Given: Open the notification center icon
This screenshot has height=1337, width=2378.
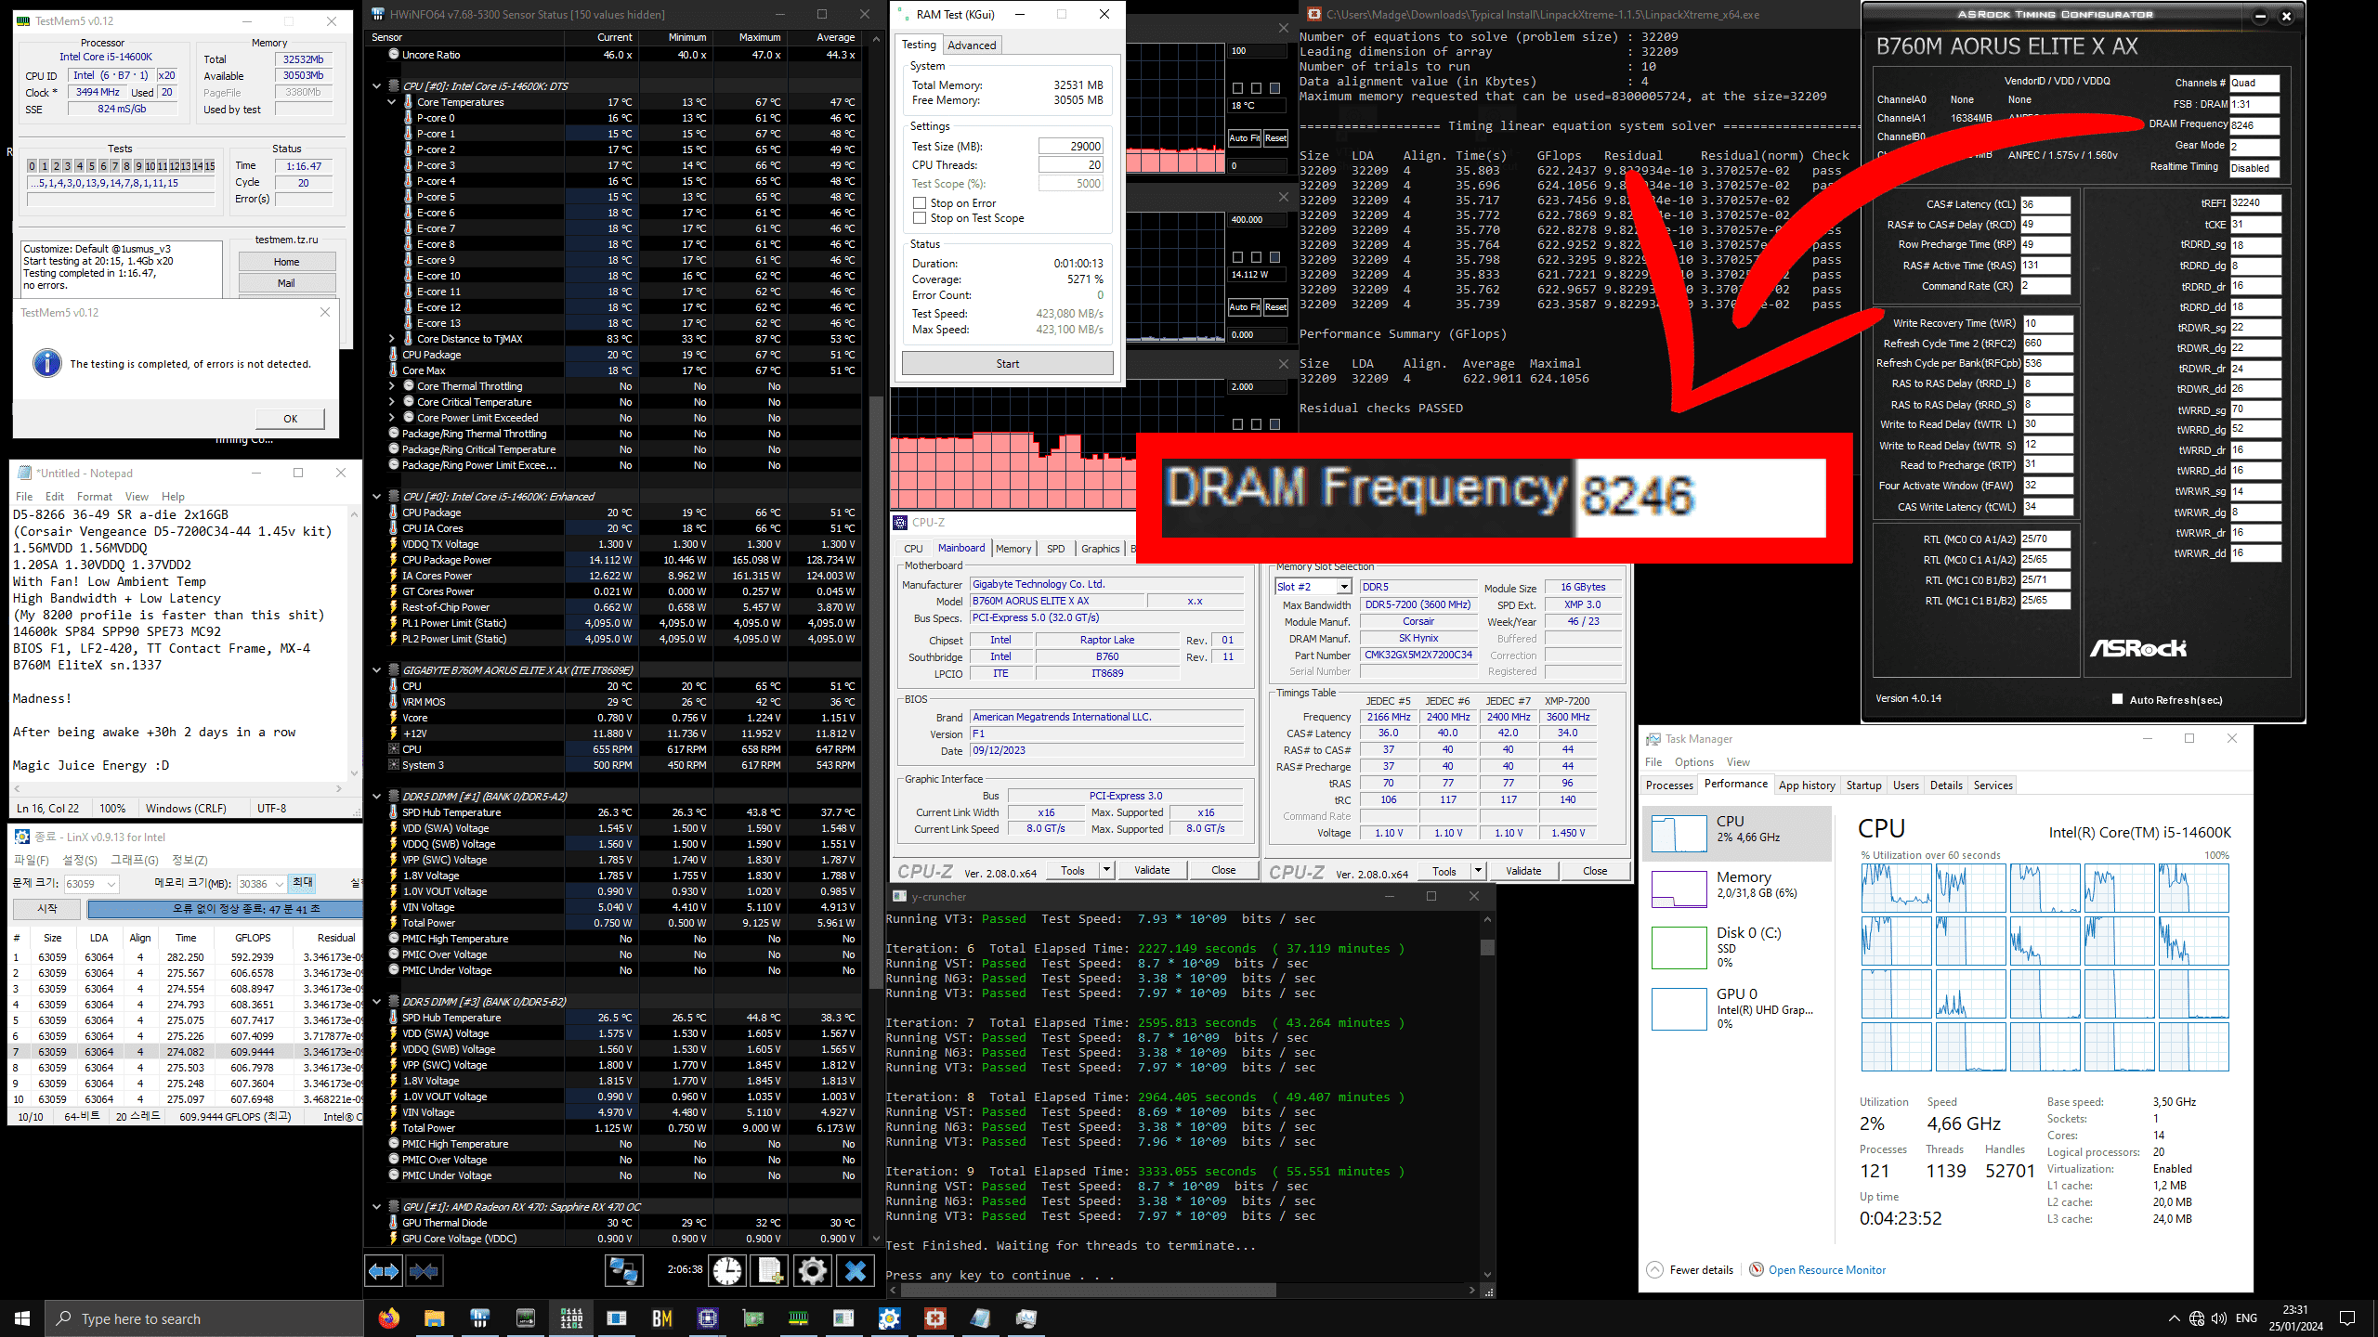Looking at the screenshot, I should click(2347, 1318).
